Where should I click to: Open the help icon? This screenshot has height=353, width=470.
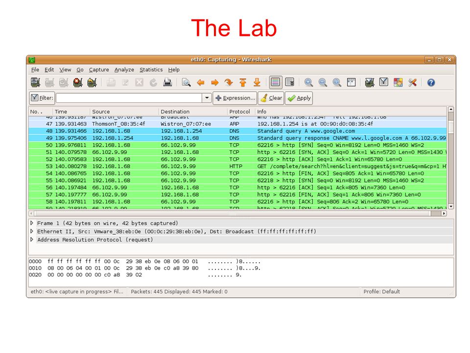(x=431, y=82)
